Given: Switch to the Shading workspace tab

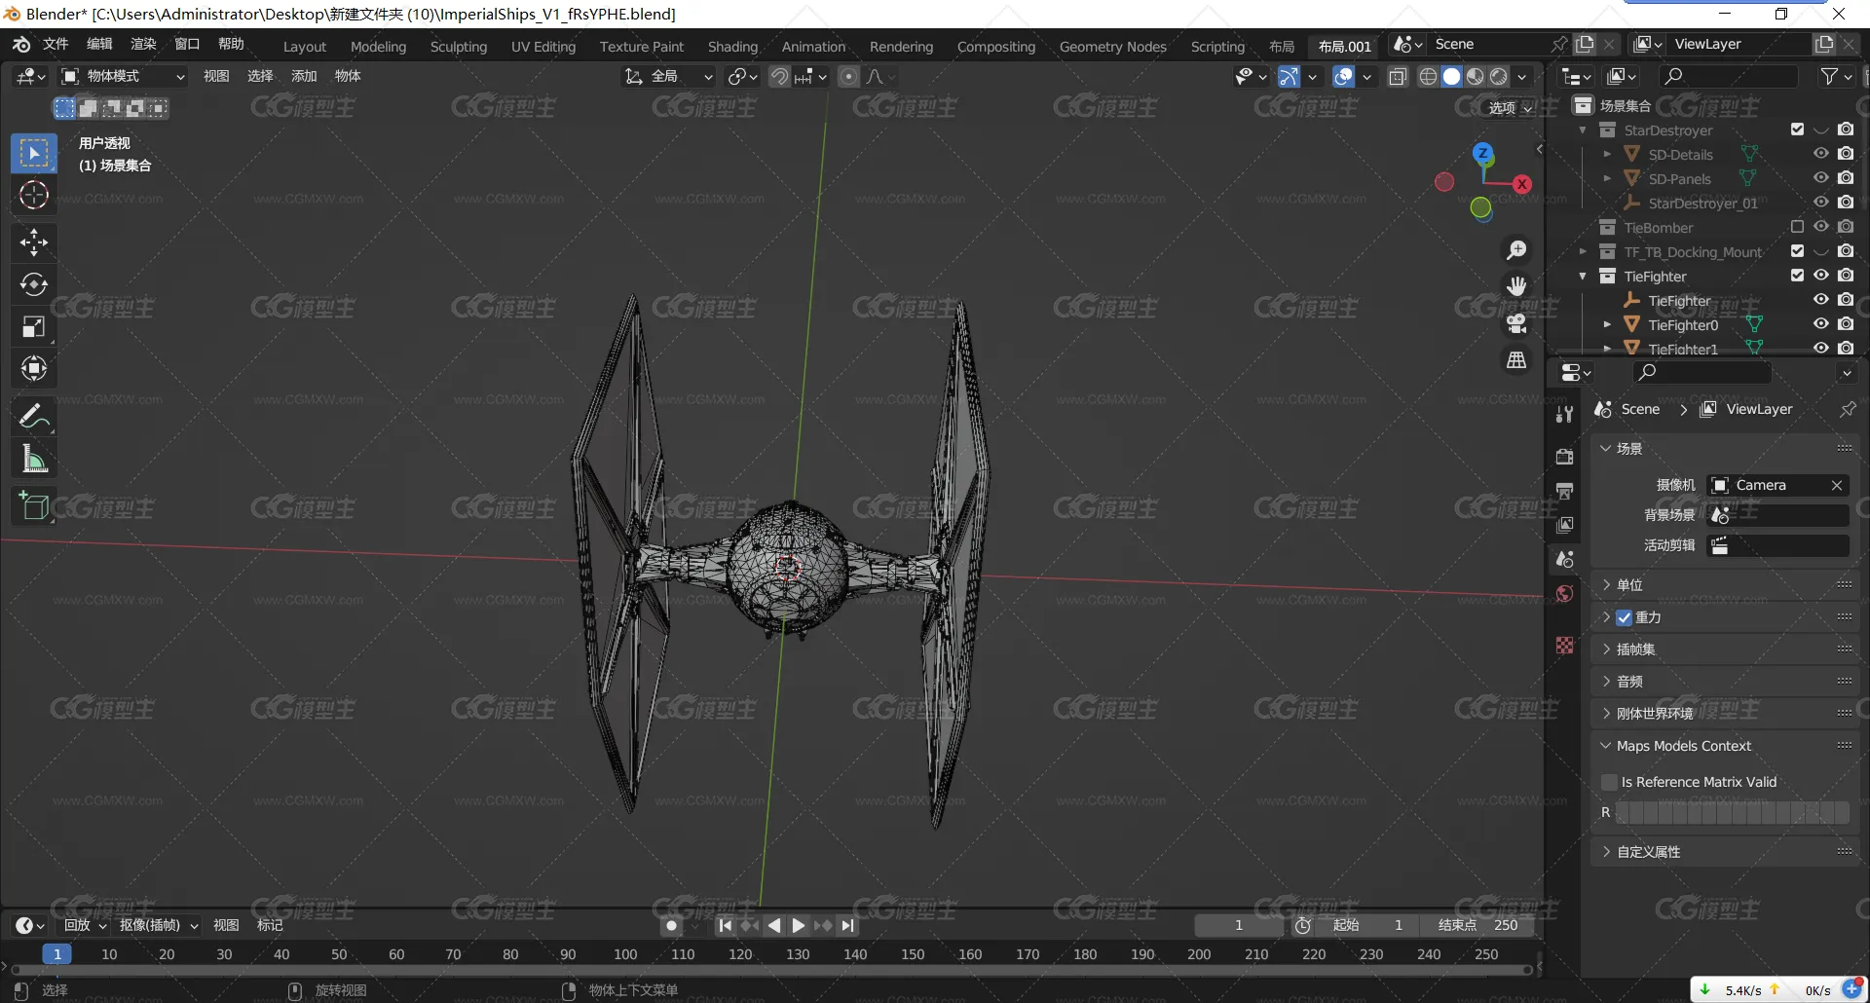Looking at the screenshot, I should (x=732, y=47).
